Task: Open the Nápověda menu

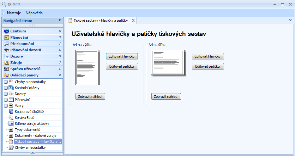Action: click(x=34, y=13)
